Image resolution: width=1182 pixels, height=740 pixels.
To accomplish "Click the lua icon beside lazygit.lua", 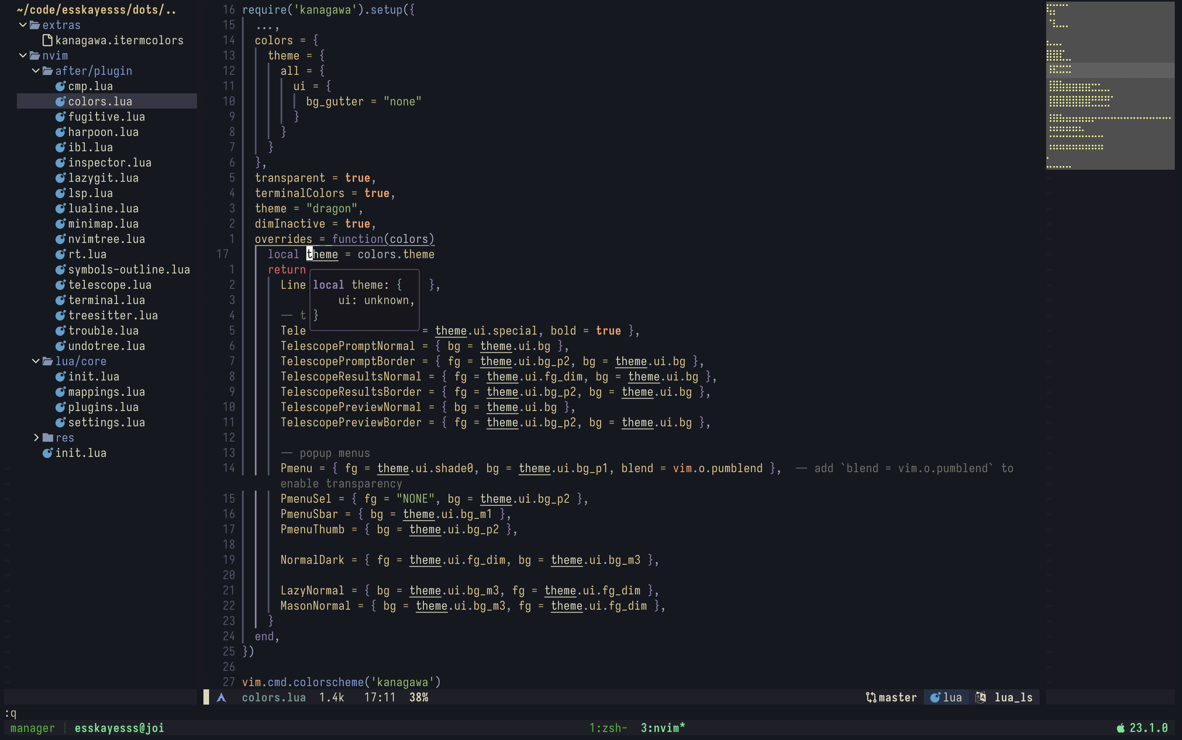I will [60, 178].
